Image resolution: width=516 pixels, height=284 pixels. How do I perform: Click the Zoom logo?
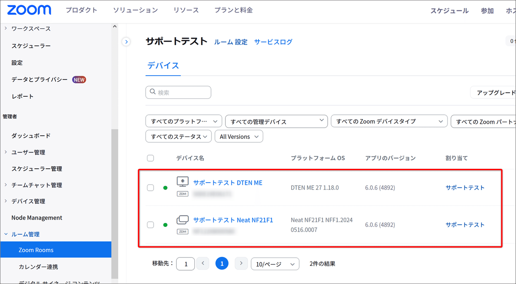tap(29, 10)
